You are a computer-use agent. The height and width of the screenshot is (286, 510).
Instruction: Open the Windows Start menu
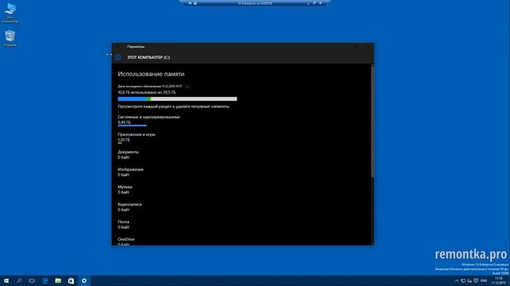[6, 280]
